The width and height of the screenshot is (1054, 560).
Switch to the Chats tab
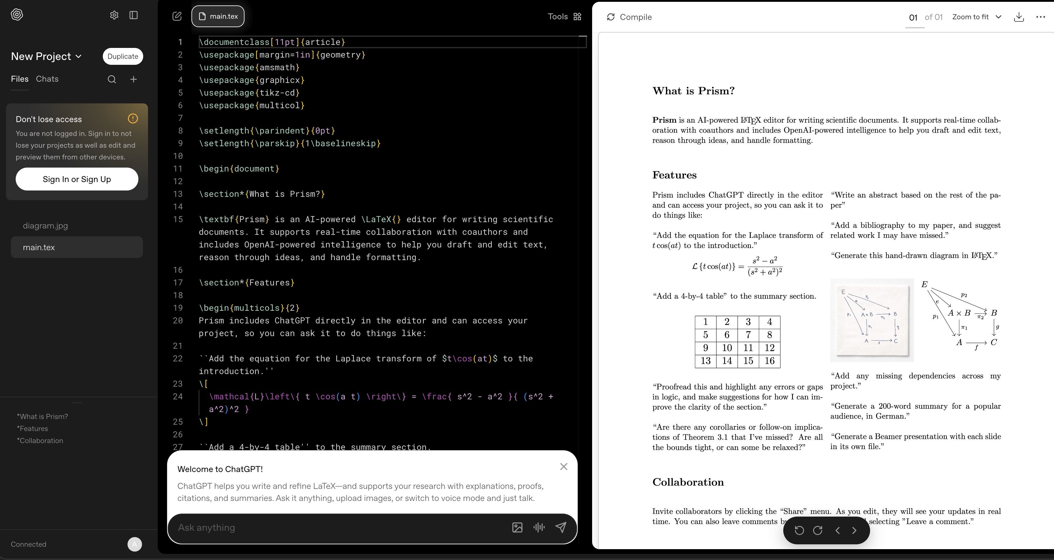click(x=47, y=79)
